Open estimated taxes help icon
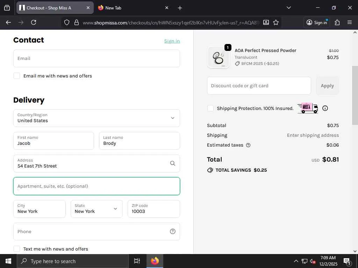Image resolution: width=358 pixels, height=268 pixels. tap(248, 145)
